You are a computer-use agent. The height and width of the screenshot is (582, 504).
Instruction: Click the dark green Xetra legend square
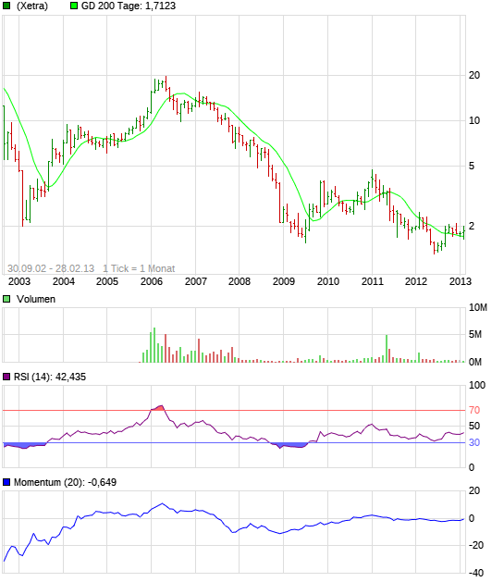point(6,6)
